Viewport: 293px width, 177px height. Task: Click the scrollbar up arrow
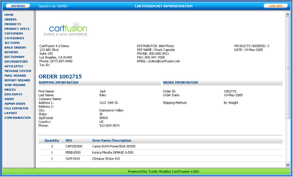(x=288, y=14)
